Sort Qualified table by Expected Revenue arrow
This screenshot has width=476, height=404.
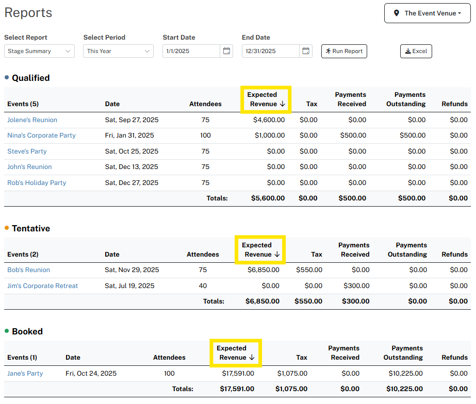[283, 104]
